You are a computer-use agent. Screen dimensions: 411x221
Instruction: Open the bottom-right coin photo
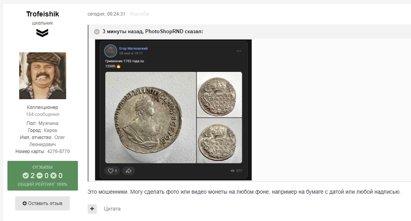pyautogui.click(x=219, y=141)
